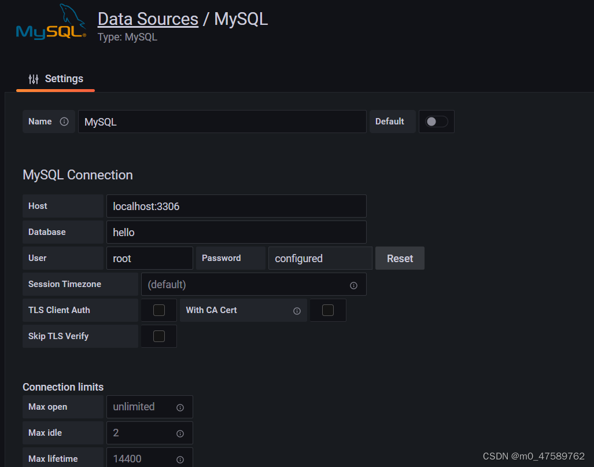Image resolution: width=594 pixels, height=467 pixels.
Task: Click the Type: MySQL subtitle
Action: point(127,37)
